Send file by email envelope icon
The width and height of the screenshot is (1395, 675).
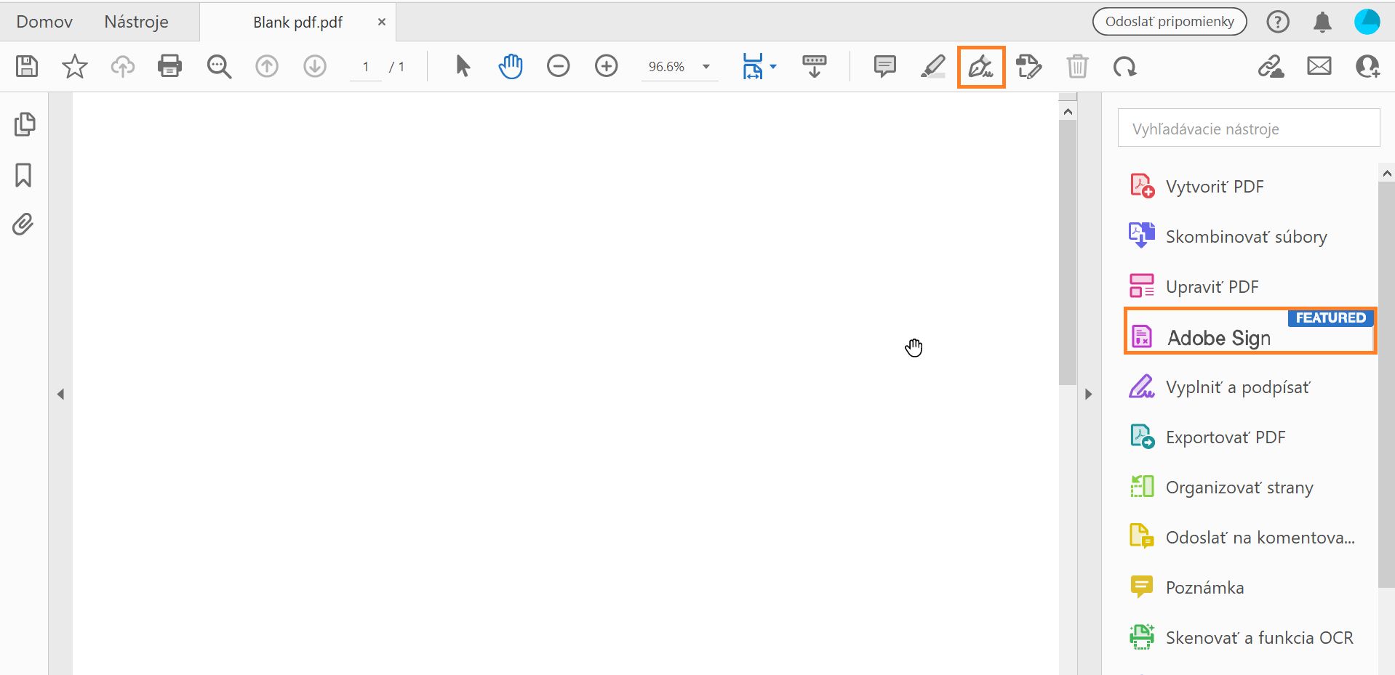(x=1319, y=67)
